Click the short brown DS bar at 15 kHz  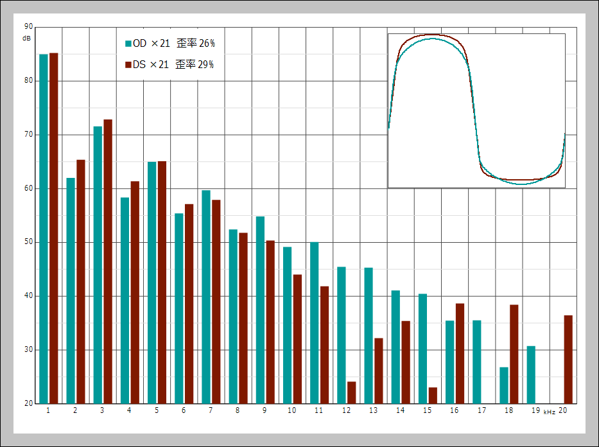tap(433, 396)
